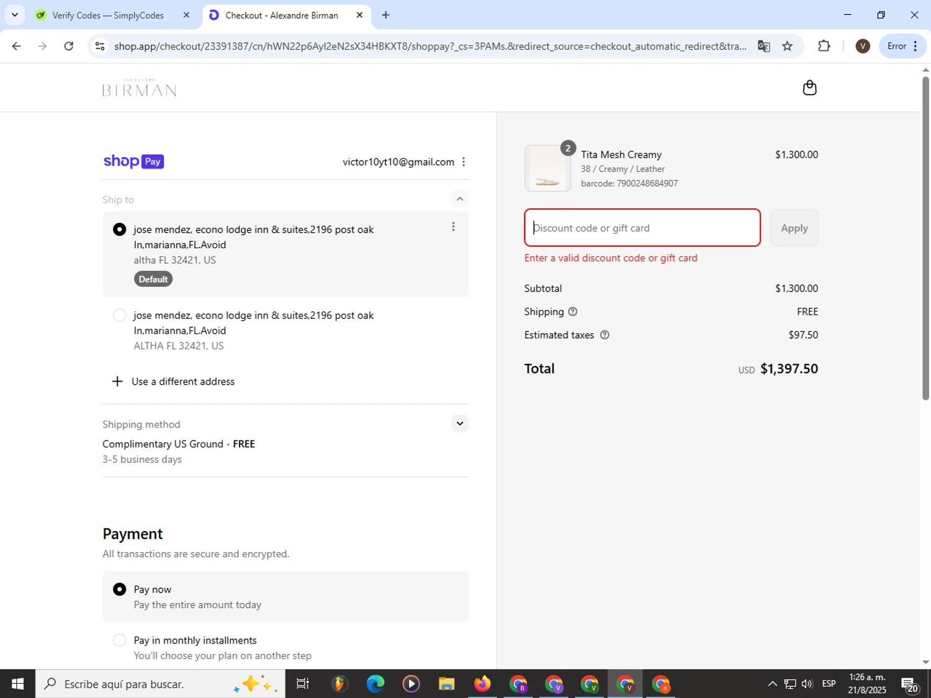The height and width of the screenshot is (698, 931).
Task: Close the Verify Codes — SimplyCodes tab
Action: [x=186, y=15]
